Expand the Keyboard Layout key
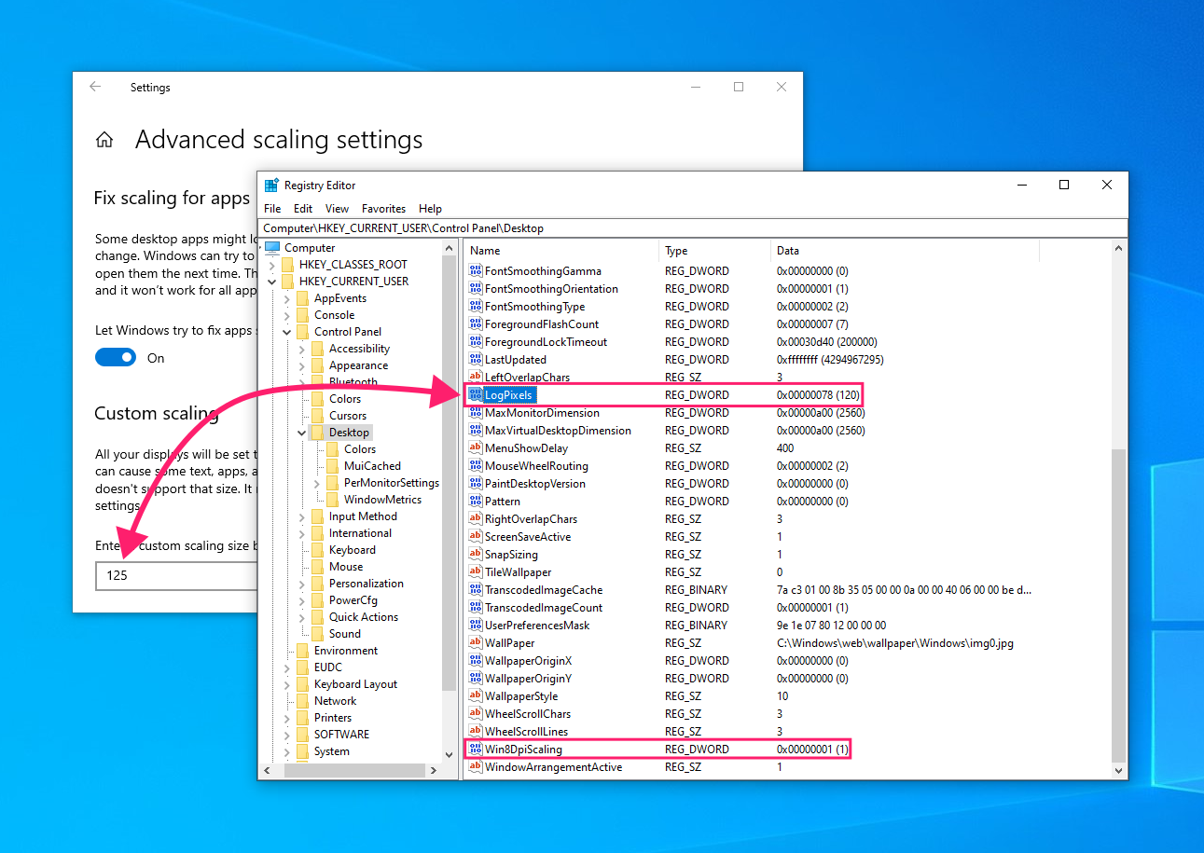1204x853 pixels. pyautogui.click(x=286, y=684)
